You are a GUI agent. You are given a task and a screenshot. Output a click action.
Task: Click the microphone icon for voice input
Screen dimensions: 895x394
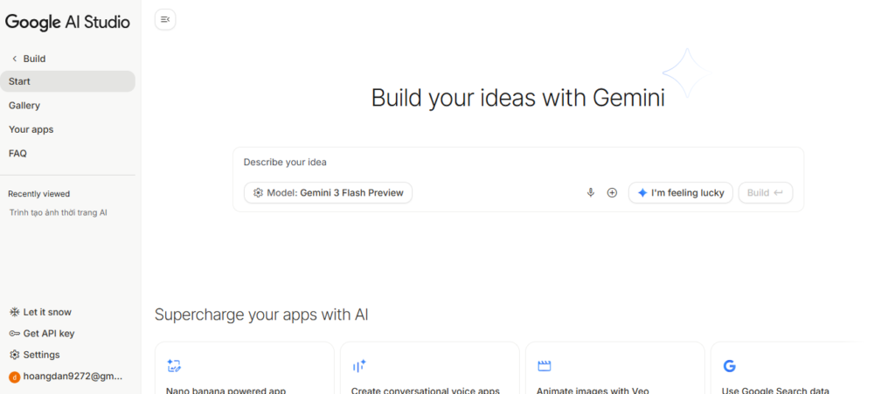tap(591, 193)
